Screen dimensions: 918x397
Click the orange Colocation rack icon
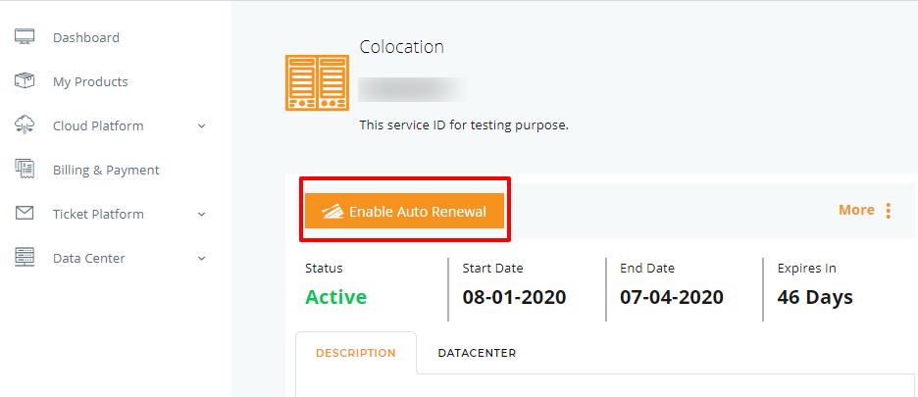pyautogui.click(x=318, y=82)
